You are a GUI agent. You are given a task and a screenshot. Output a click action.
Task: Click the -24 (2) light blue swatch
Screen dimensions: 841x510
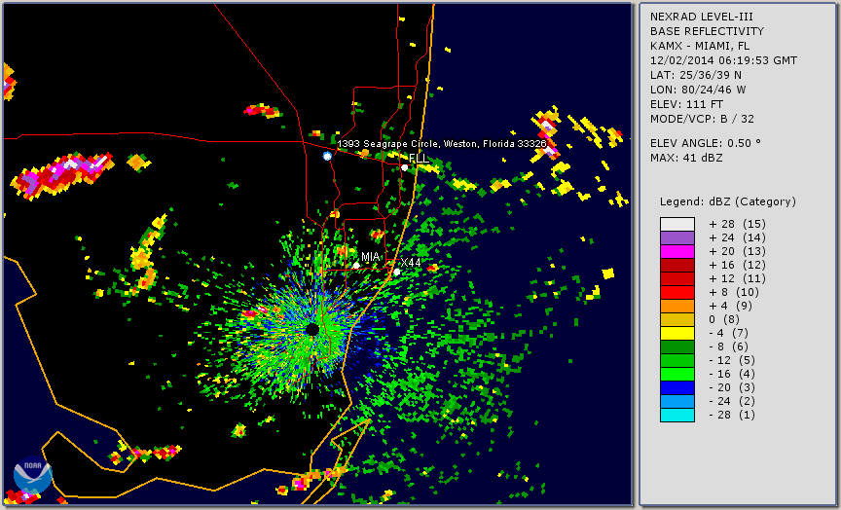(x=676, y=402)
